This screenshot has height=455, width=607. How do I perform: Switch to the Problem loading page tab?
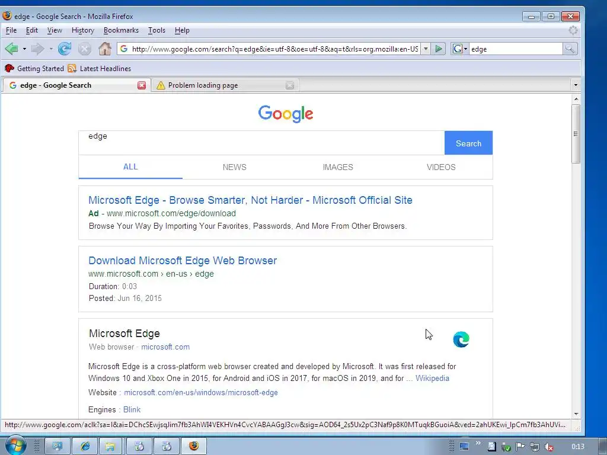225,85
